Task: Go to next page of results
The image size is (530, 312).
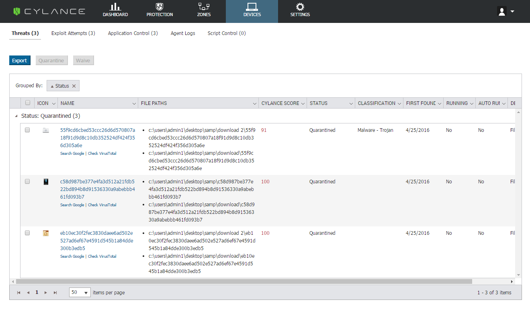Action: tap(46, 293)
